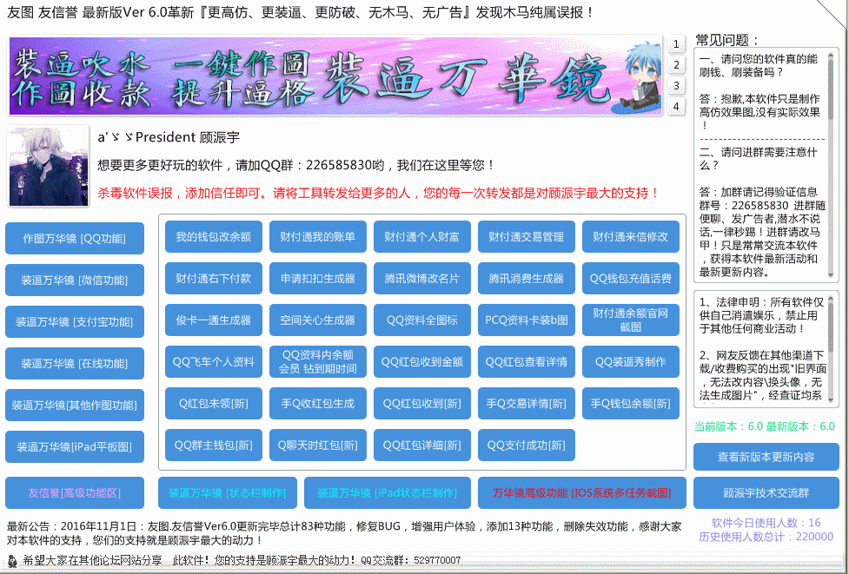Click the 软件今日使用人数：16 text

tap(766, 523)
